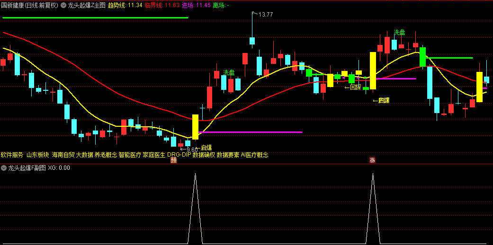Open the 家庭医生 concept tag
Viewport: 493px width, 245px height.
[x=154, y=155]
